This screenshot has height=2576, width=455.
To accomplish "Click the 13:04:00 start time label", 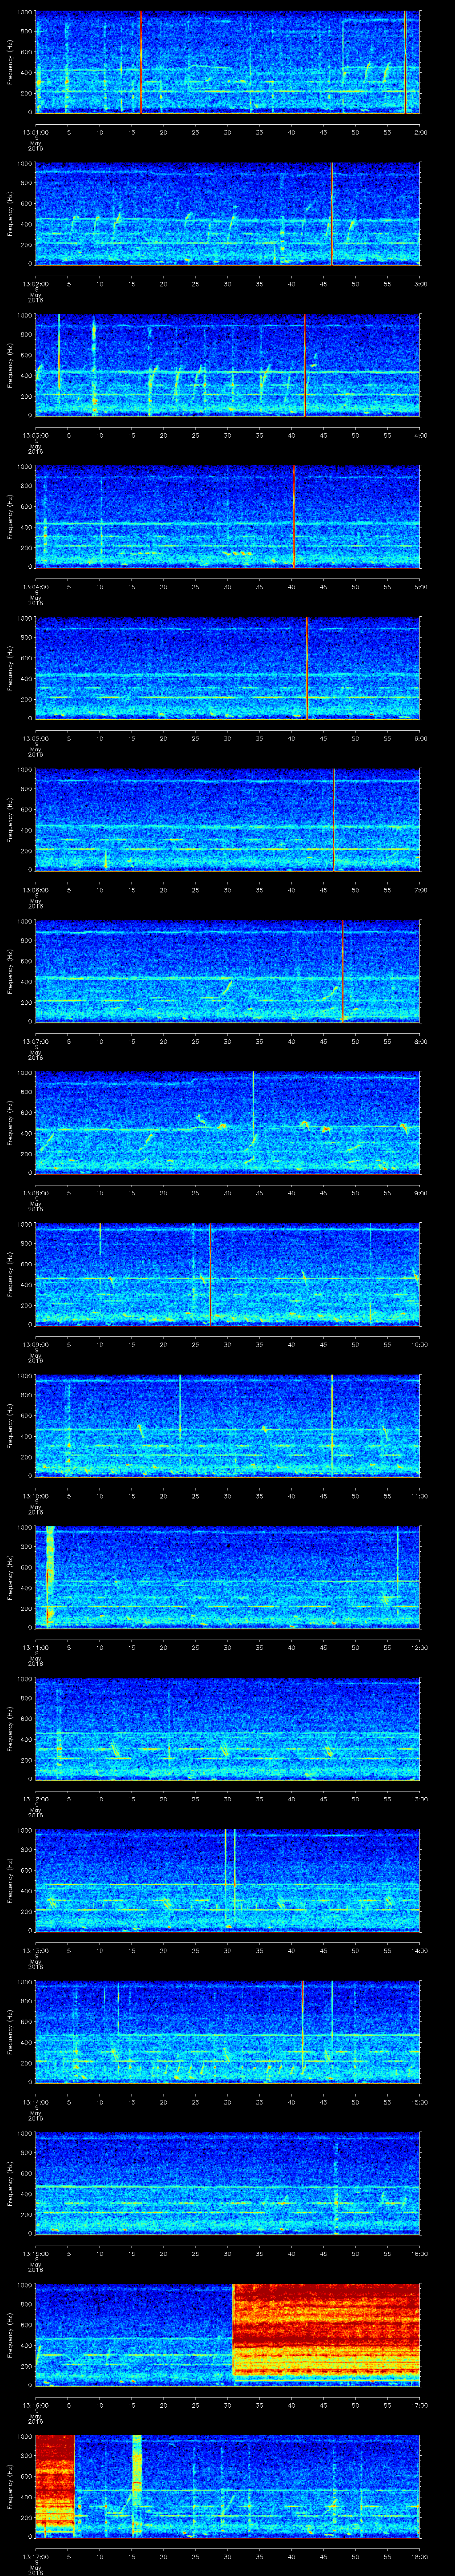I will [35, 587].
